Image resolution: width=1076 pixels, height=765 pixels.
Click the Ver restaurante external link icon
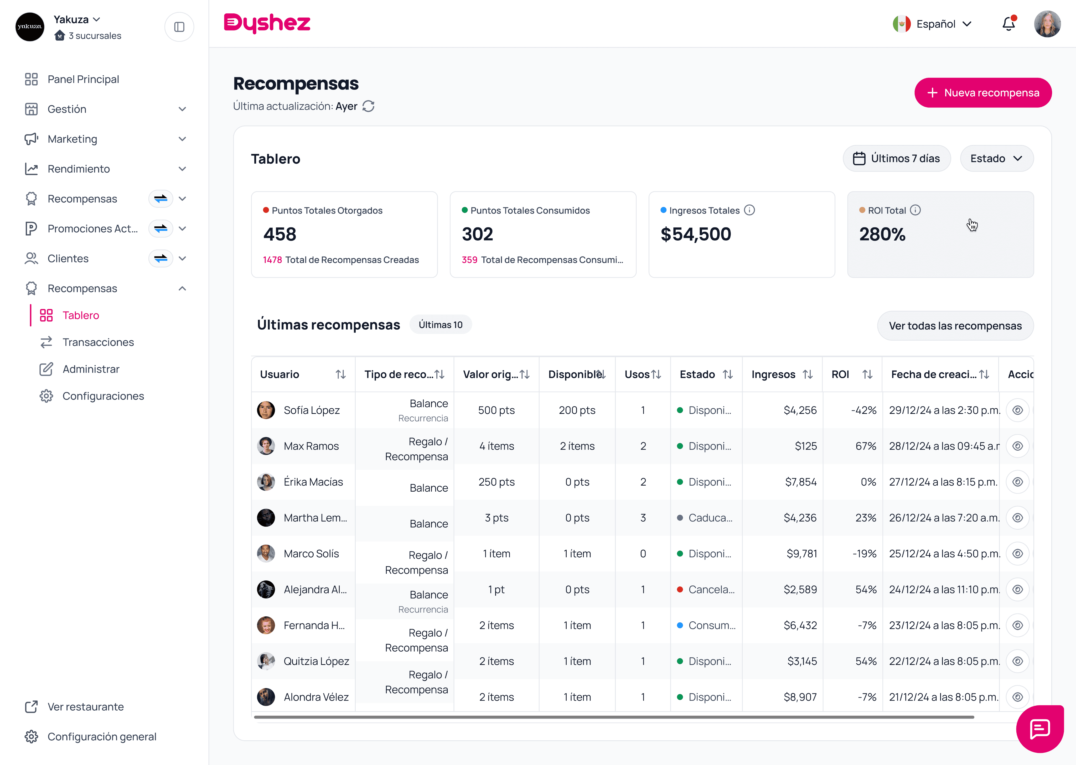pos(31,707)
